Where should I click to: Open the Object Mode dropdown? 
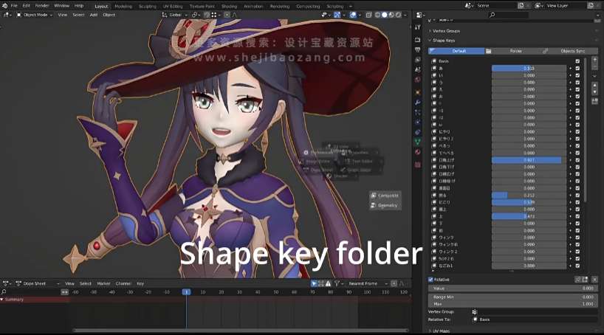coord(34,15)
